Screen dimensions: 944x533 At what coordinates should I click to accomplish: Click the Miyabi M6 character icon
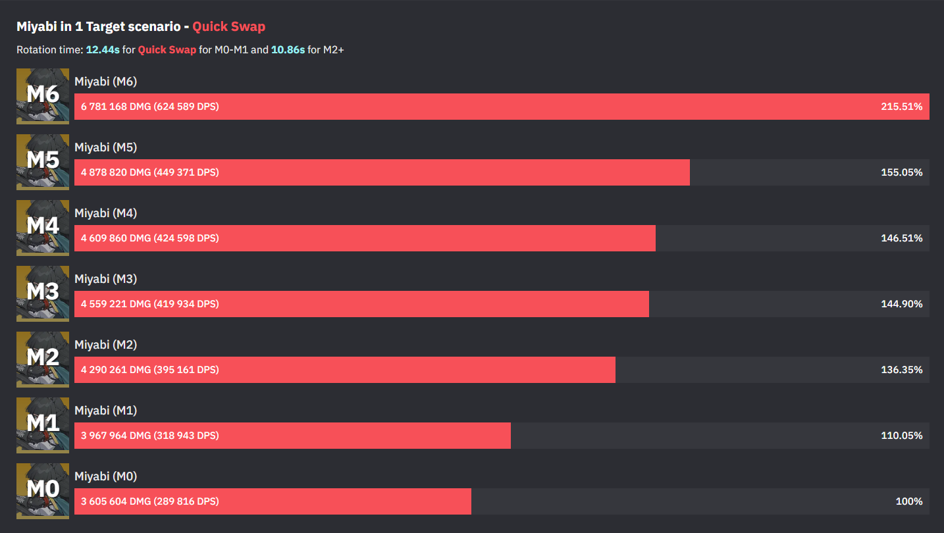pyautogui.click(x=43, y=96)
